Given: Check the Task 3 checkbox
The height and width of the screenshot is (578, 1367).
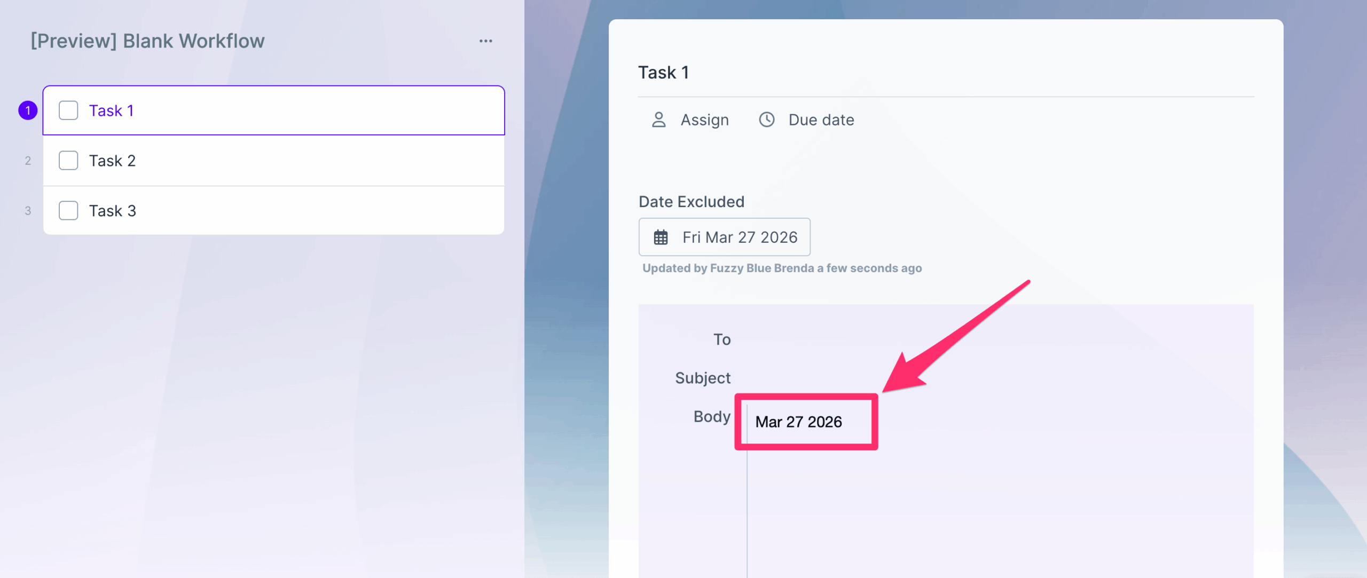Looking at the screenshot, I should click(x=68, y=211).
